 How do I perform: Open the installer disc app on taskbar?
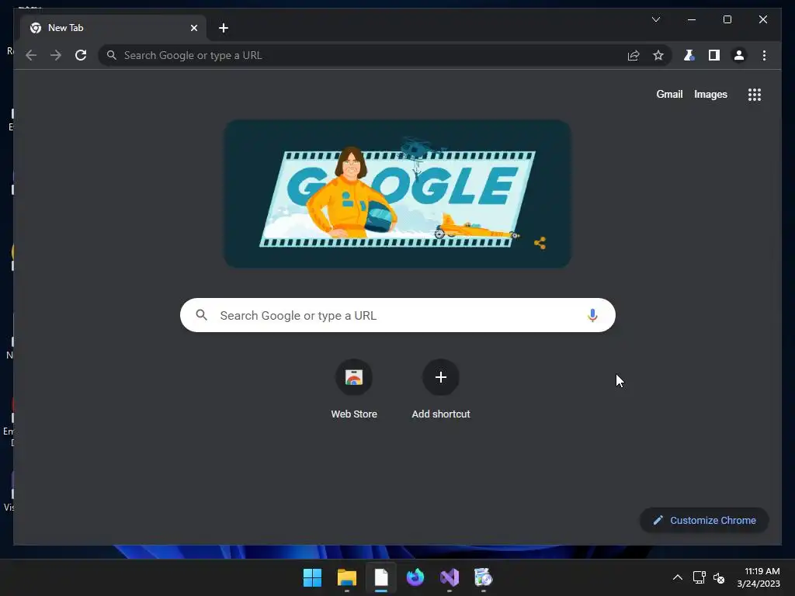click(x=483, y=577)
